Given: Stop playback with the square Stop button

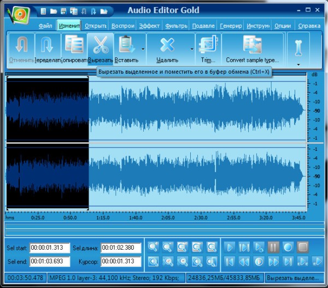Looking at the screenshot, I should (x=303, y=247).
